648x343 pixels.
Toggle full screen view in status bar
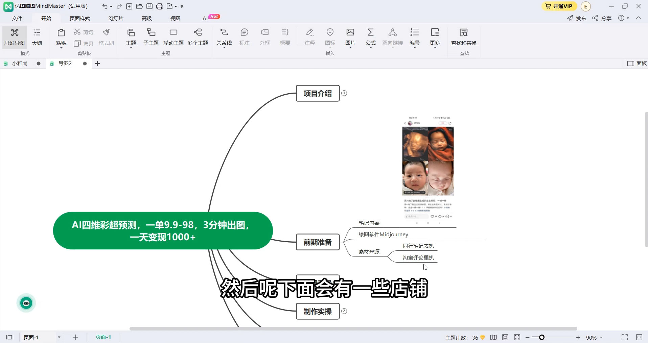pyautogui.click(x=625, y=337)
